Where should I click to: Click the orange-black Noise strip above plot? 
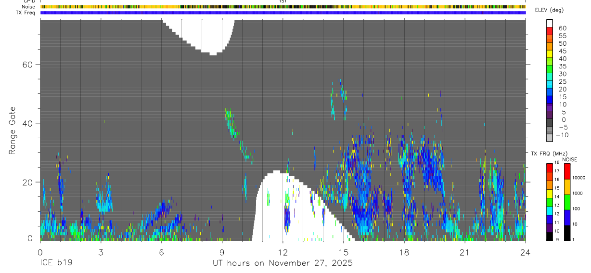pos(283,7)
